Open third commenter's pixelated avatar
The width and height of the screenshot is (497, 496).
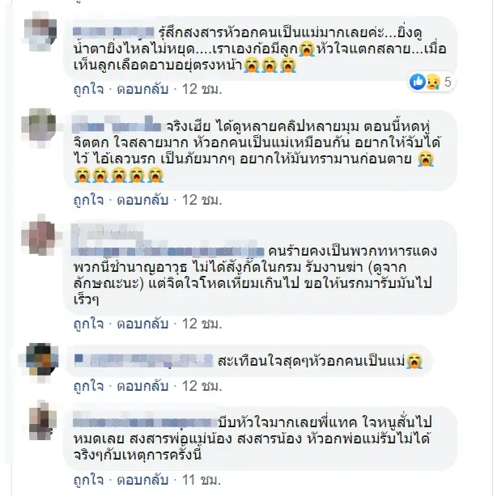tap(40, 235)
